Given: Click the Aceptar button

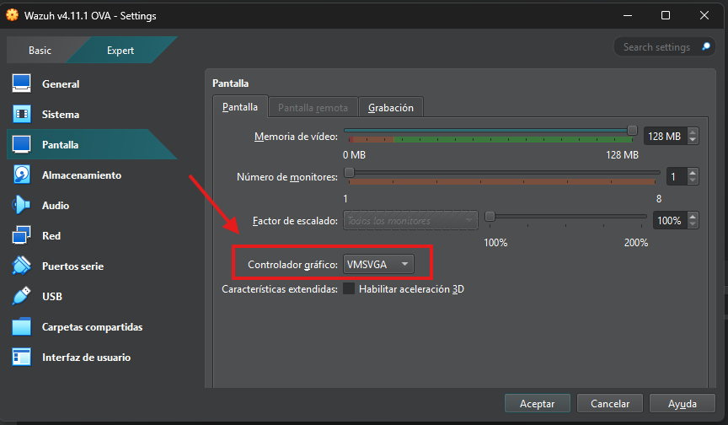Looking at the screenshot, I should coord(537,404).
